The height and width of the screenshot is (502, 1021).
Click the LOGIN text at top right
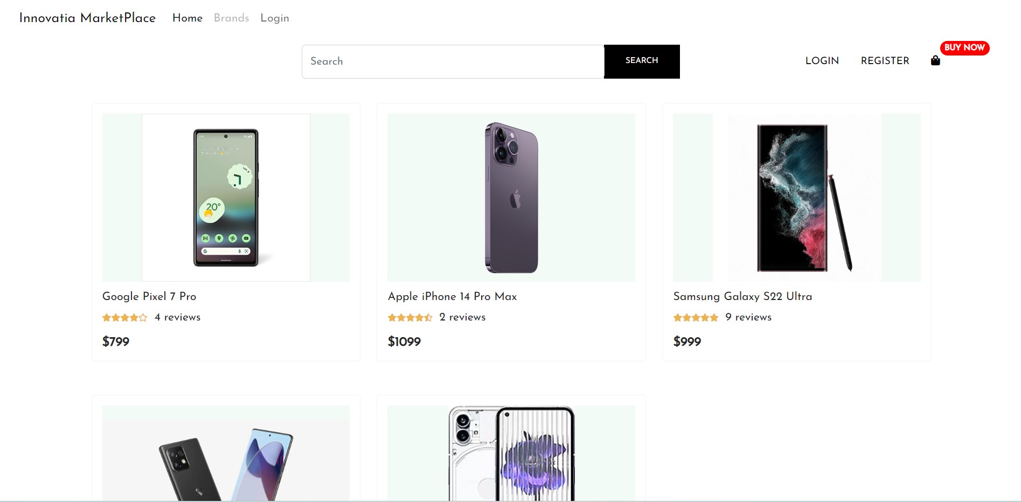[x=822, y=60]
